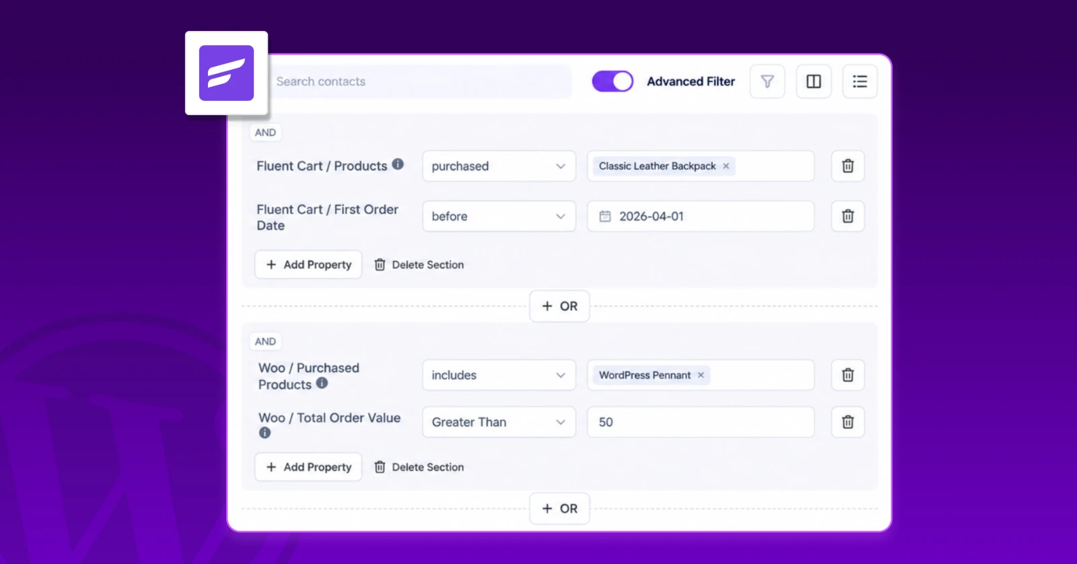Open the 'Greater Than' operator dropdown
This screenshot has width=1077, height=564.
(x=499, y=422)
